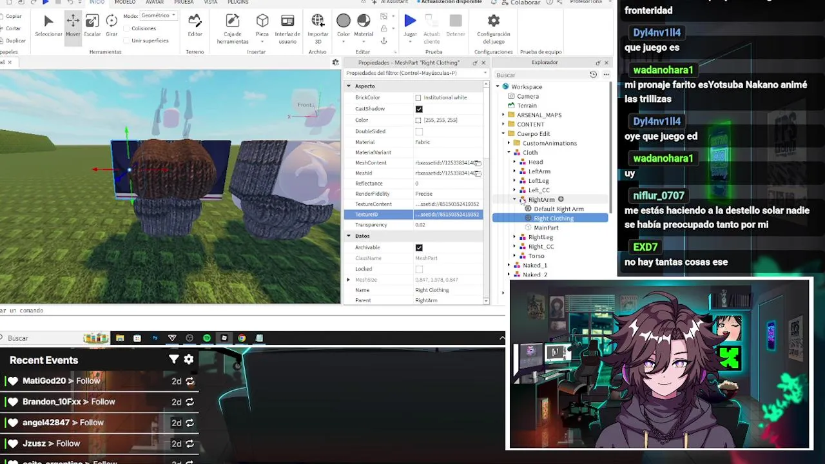
Task: Click the anchor icon in Editar group
Action: coord(384,41)
